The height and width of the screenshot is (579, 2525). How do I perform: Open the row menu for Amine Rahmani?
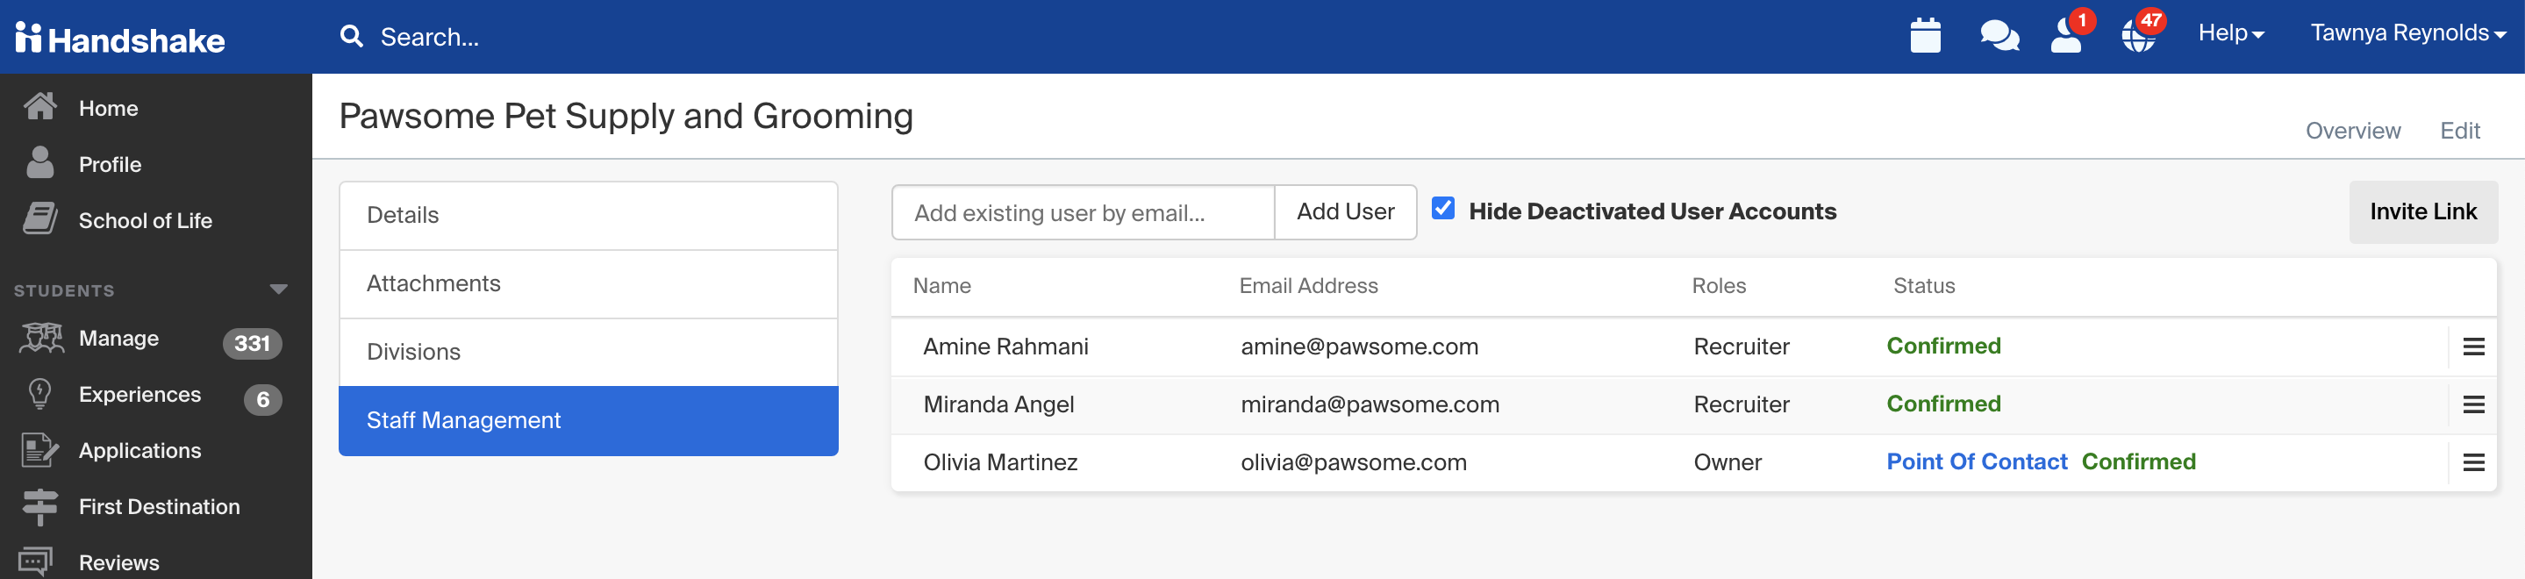[x=2473, y=347]
